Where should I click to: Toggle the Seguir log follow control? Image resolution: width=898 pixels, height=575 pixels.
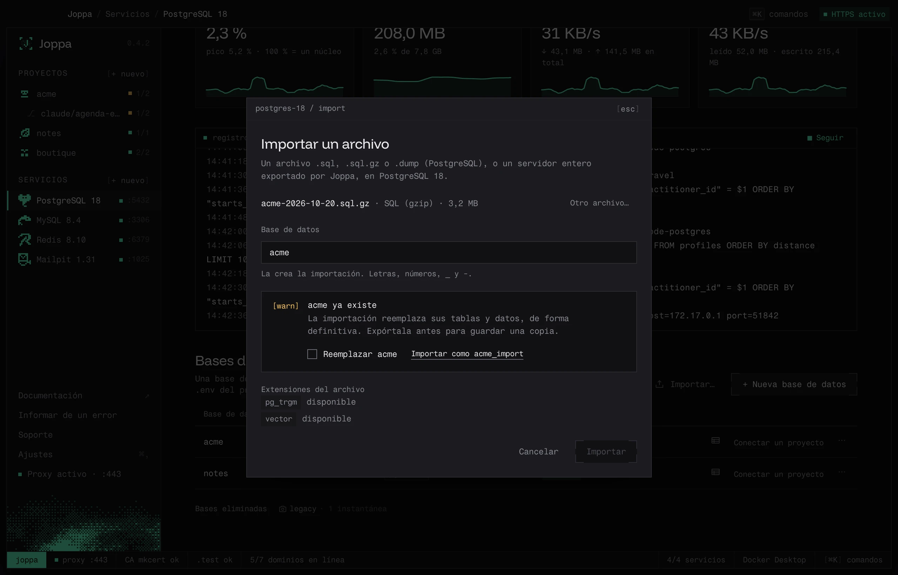click(825, 138)
